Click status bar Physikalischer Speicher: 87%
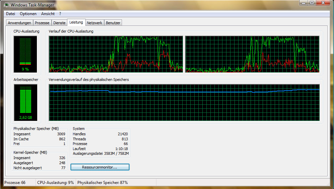The height and width of the screenshot is (189, 334). (103, 183)
